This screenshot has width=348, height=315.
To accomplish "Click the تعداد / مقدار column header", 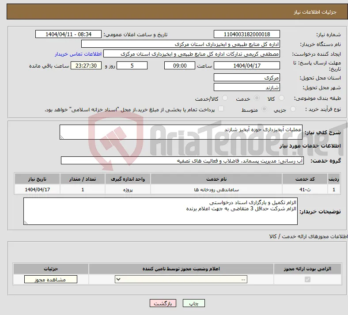I will pyautogui.click(x=83, y=179).
